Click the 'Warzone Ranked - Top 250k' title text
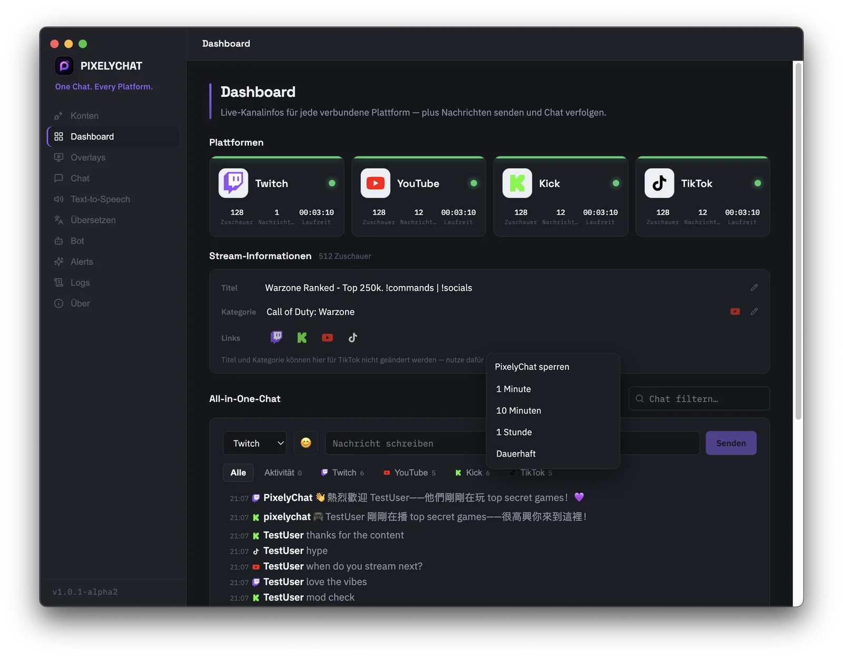Image resolution: width=843 pixels, height=659 pixels. click(368, 288)
